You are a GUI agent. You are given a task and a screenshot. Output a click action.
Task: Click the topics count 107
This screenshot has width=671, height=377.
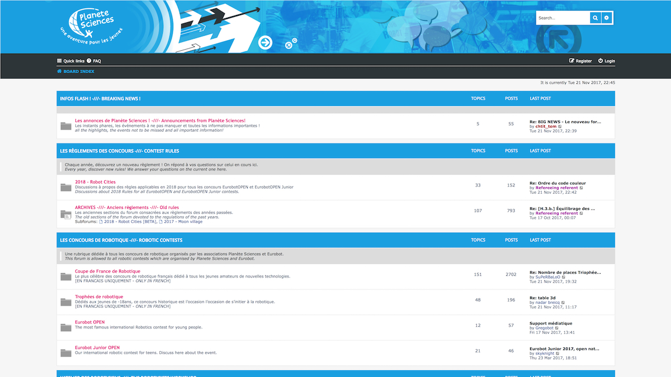point(478,211)
